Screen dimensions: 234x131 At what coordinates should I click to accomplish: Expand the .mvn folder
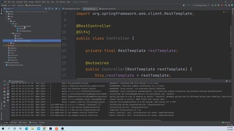[x=7, y=16]
